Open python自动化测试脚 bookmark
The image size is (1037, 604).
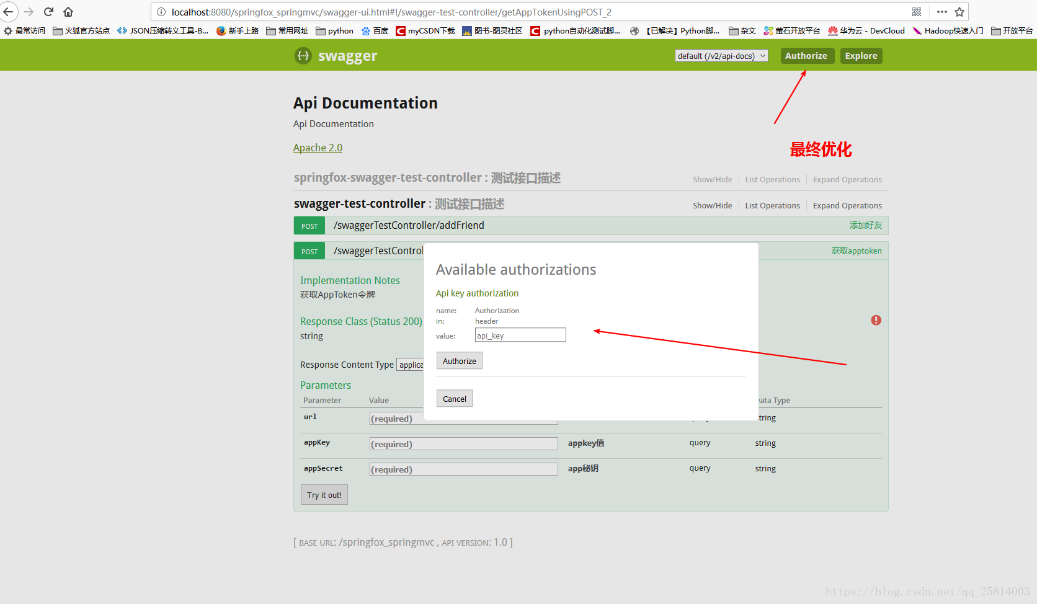[576, 30]
